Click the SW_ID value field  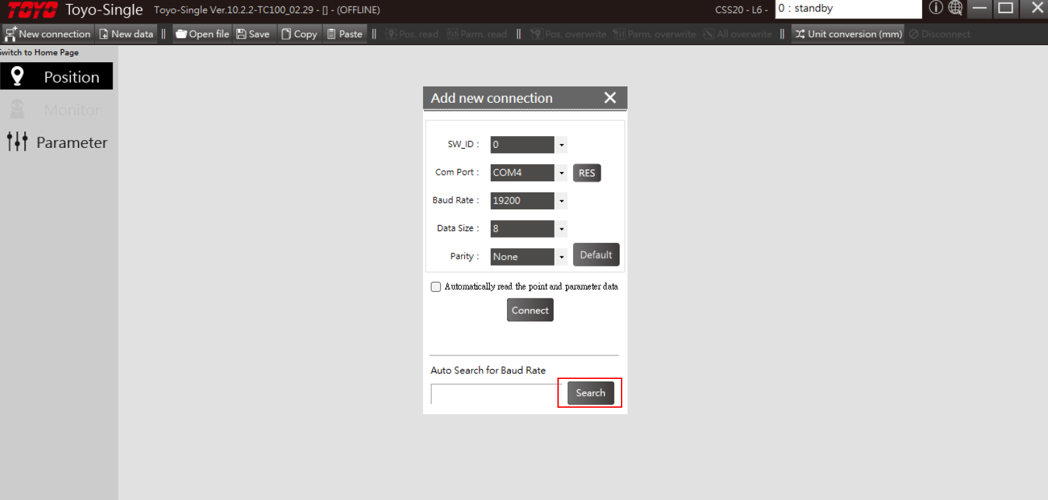[x=523, y=145]
